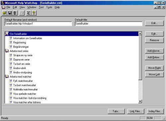Click the Save floppy disk toolbar icon
Image resolution: width=166 pixels, height=121 pixels.
coord(10,13)
